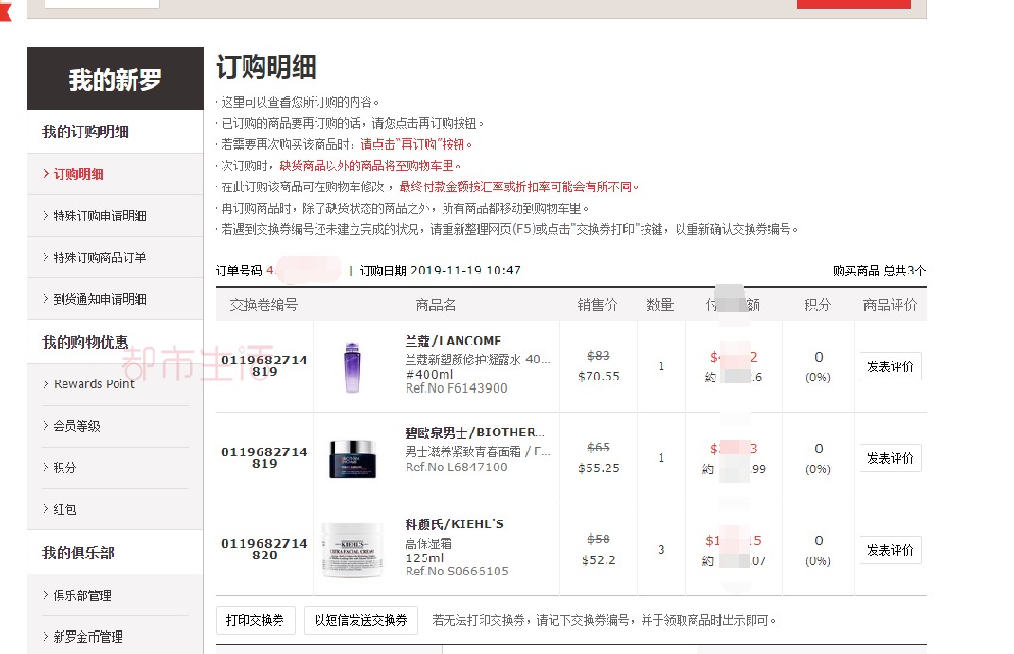Image resolution: width=1014 pixels, height=654 pixels.
Task: Select 我的订购明细 section header
Action: coord(85,132)
